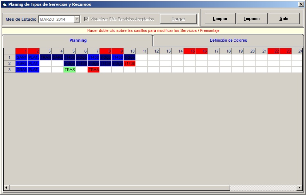The image size is (306, 195).
Task: Select the BARC cell in row 1
Action: pos(57,57)
